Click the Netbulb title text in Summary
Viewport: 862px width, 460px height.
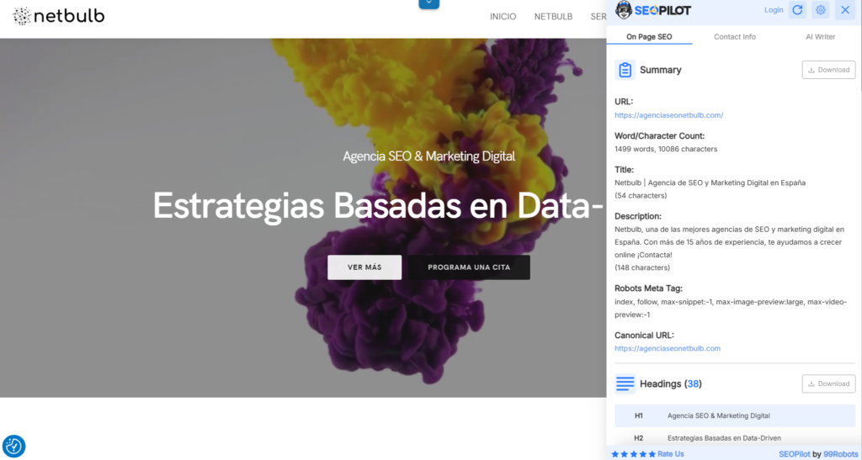tap(710, 182)
